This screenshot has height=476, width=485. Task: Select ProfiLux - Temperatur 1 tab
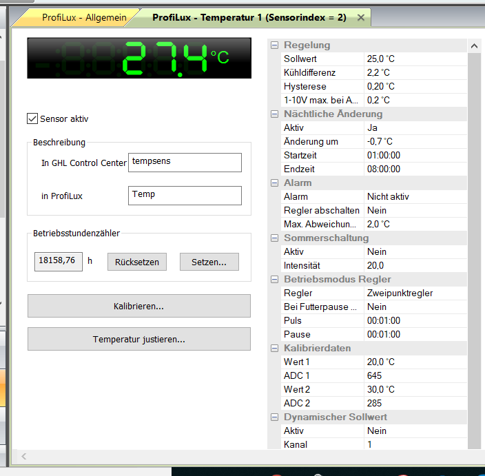249,18
